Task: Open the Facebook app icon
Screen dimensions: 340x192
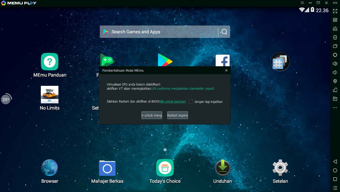Action: pyautogui.click(x=223, y=60)
